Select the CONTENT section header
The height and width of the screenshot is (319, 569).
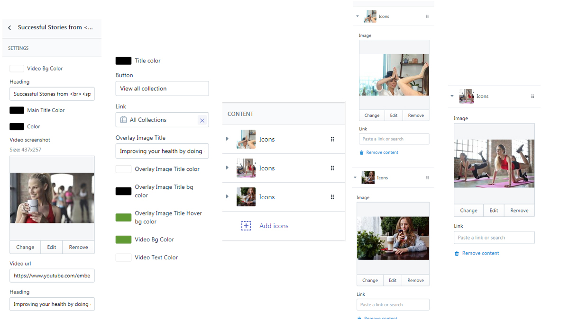point(240,114)
